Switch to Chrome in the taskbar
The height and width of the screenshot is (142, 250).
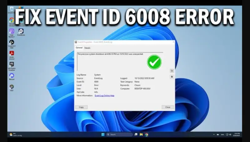click(147, 135)
